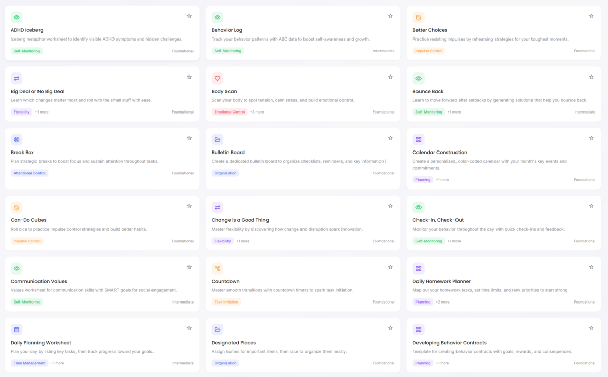
Task: Click the eye icon on ADHD Iceberg card
Action: (x=17, y=17)
